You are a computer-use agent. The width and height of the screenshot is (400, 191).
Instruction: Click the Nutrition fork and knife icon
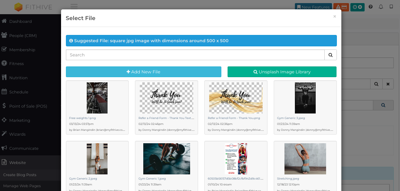[x=4, y=77]
